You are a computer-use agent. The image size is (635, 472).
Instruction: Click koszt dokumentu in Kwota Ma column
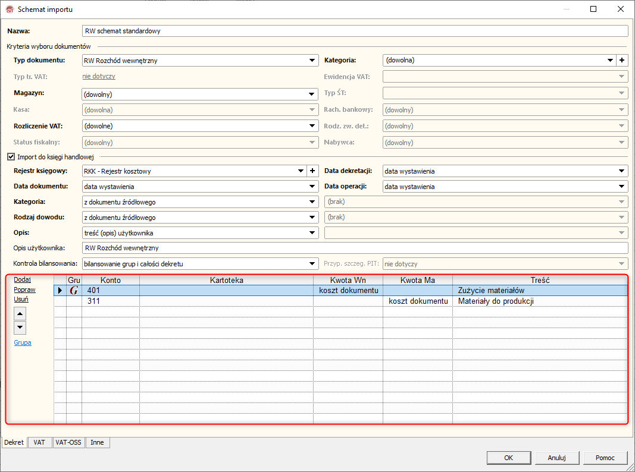pyautogui.click(x=418, y=301)
